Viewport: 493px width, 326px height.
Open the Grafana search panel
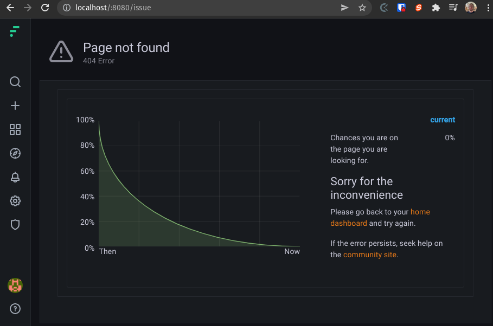pos(15,82)
